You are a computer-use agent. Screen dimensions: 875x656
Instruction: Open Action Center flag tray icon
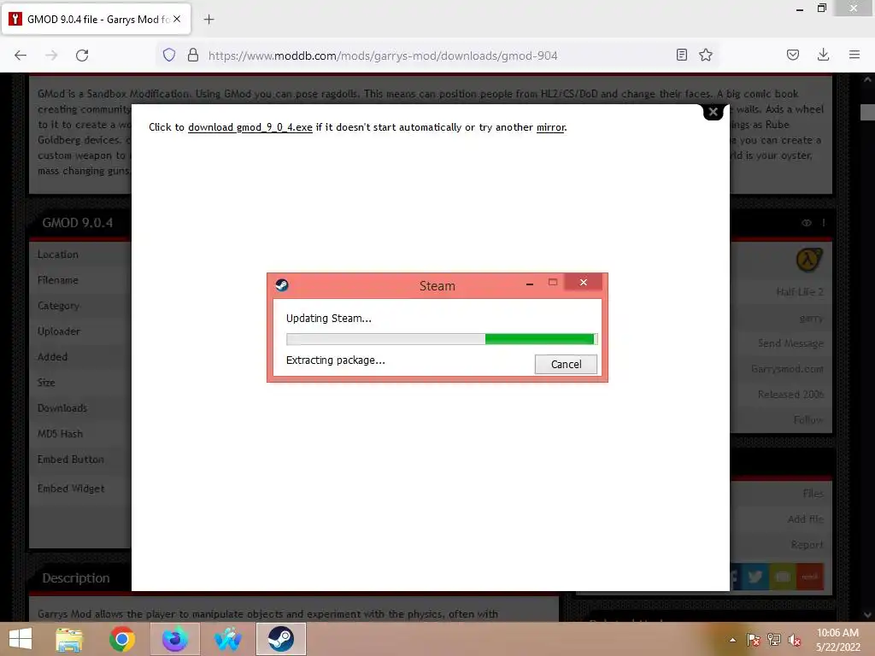tap(754, 640)
